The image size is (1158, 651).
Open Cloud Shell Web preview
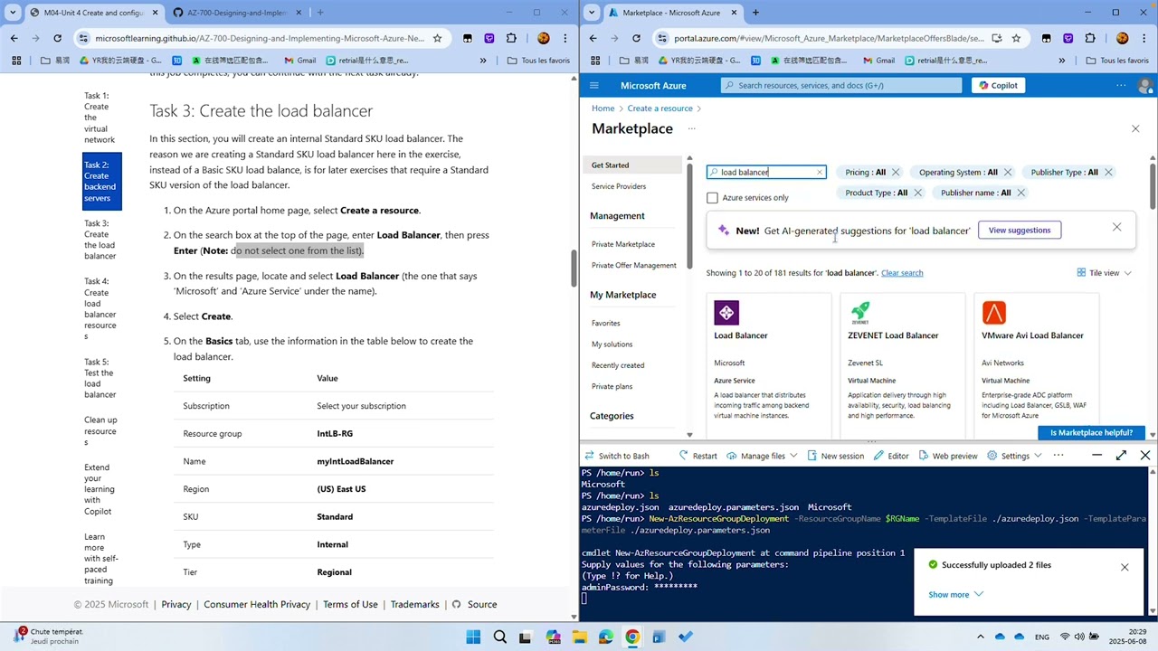coord(946,456)
